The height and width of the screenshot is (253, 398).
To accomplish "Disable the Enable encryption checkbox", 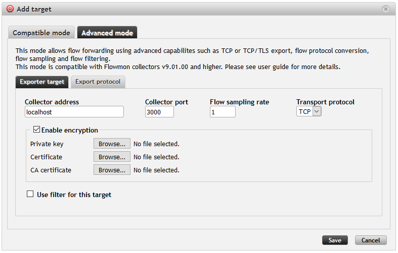I will coord(36,130).
